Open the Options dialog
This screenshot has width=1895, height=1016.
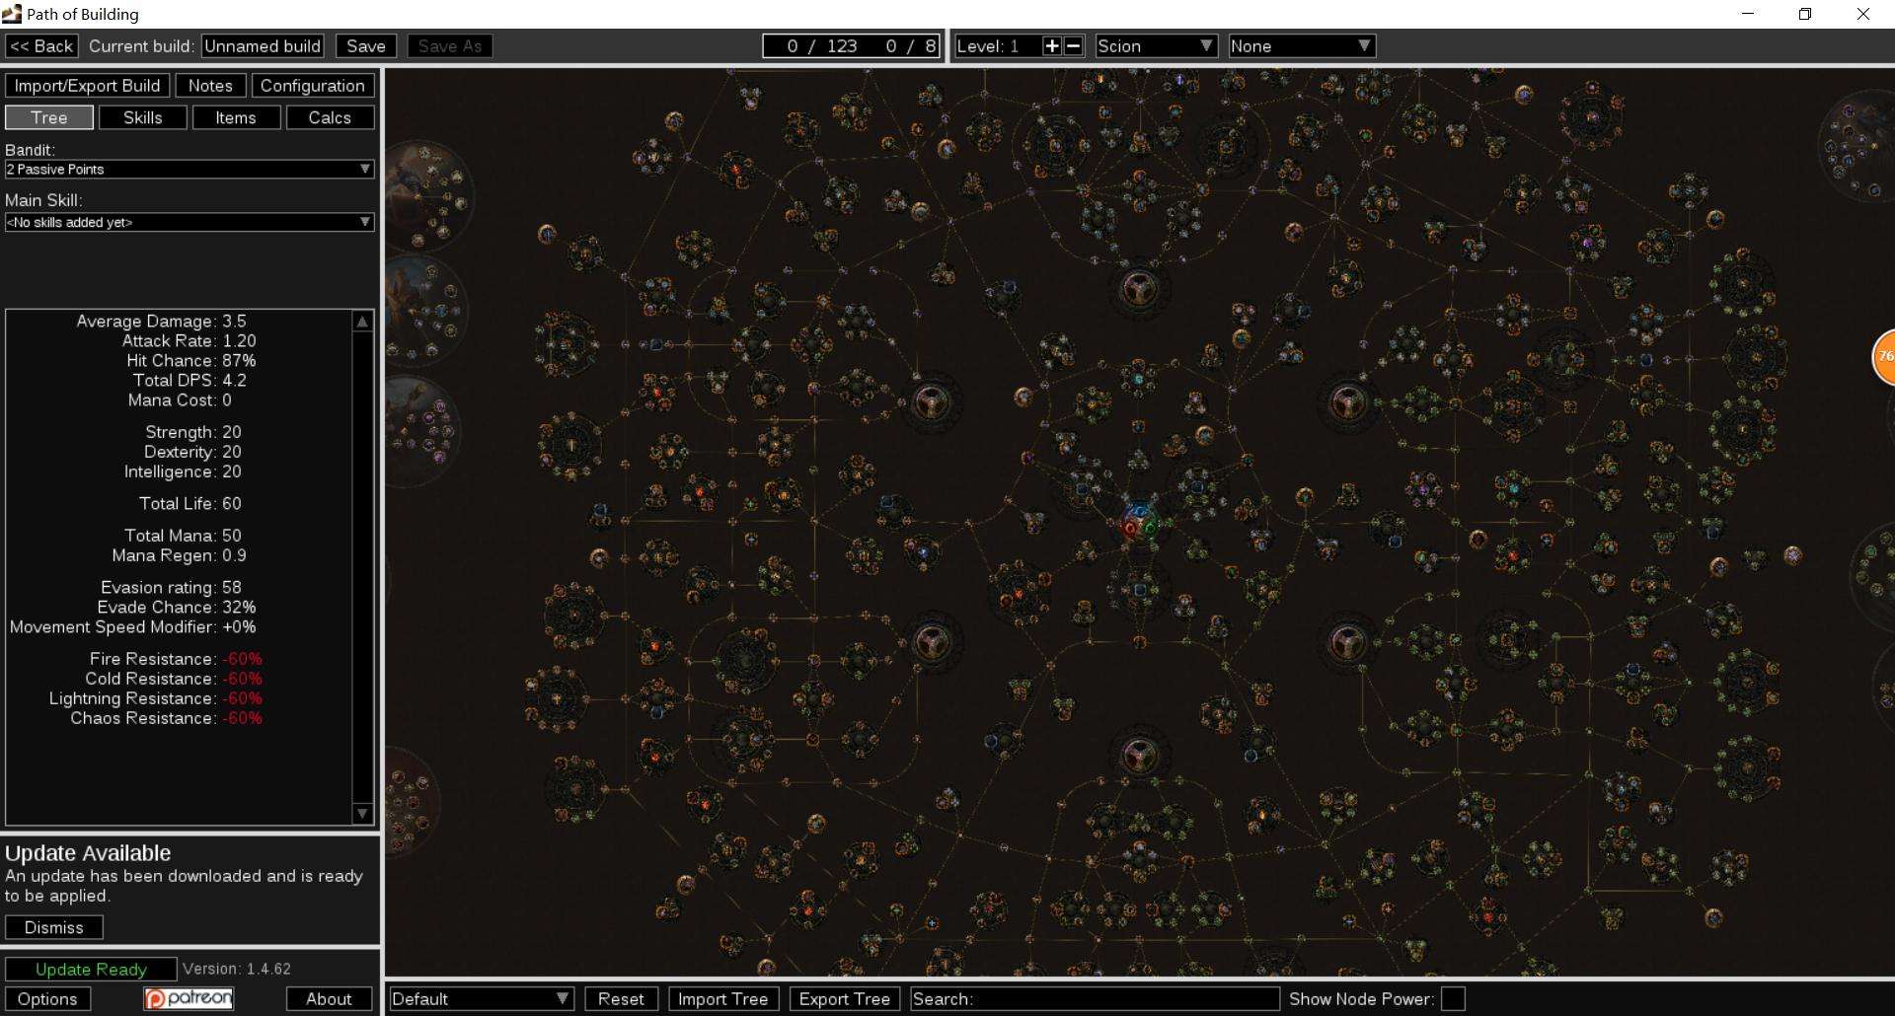tap(47, 999)
